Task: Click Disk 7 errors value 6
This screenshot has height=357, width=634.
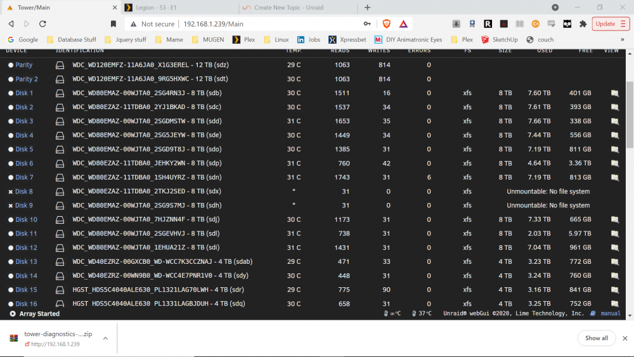Action: point(429,178)
